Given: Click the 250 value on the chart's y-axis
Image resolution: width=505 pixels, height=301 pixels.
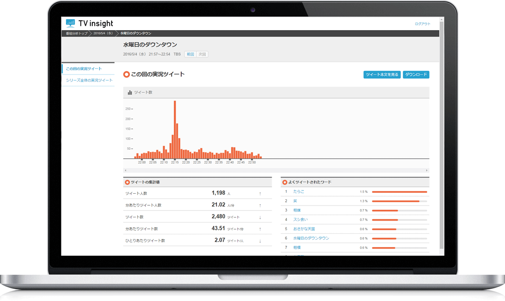Looking at the screenshot, I should coord(128,109).
